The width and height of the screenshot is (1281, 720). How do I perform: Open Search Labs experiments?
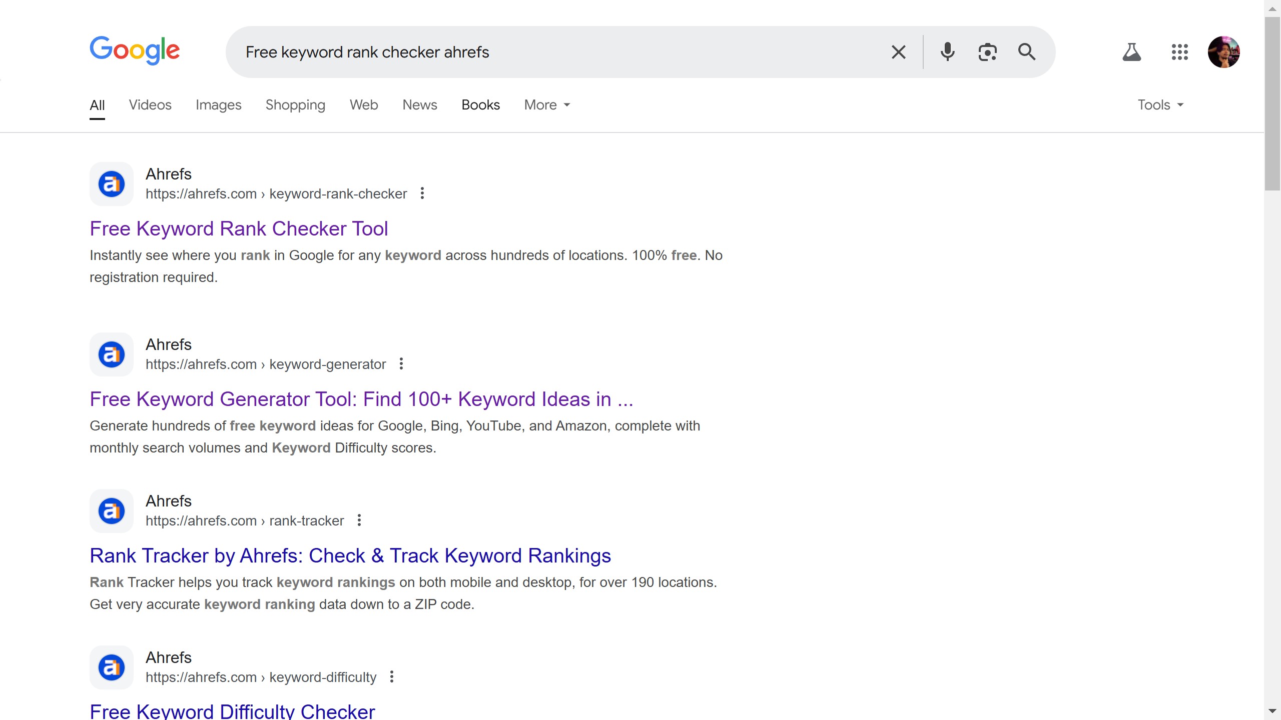(x=1131, y=51)
